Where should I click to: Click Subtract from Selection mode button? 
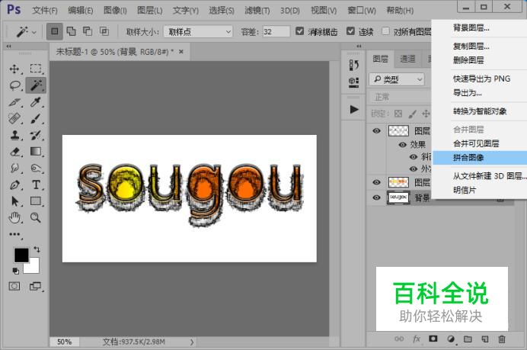(88, 31)
